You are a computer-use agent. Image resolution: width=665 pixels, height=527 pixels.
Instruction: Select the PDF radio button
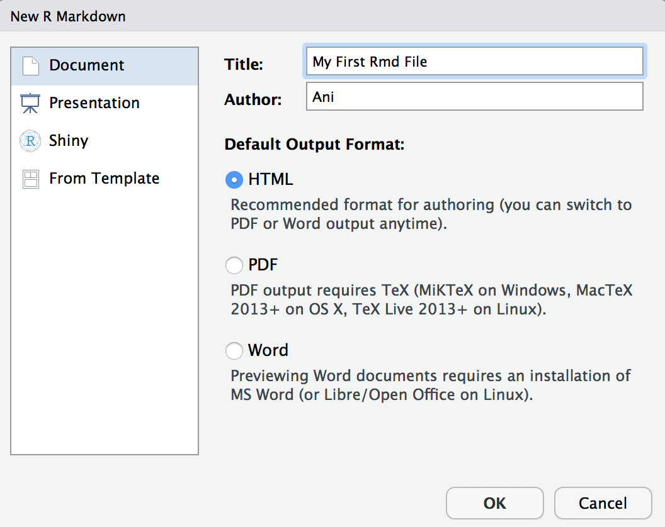(x=234, y=265)
